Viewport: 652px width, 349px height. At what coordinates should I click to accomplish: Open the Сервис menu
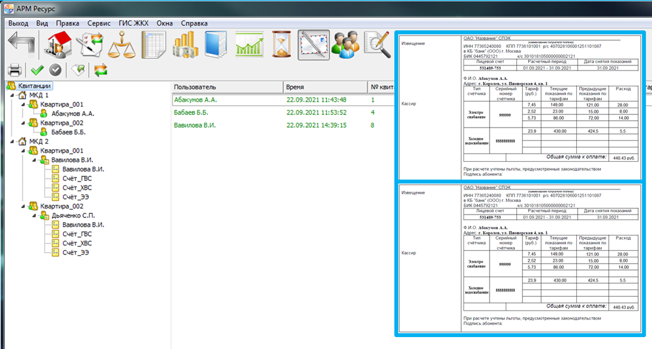(x=98, y=23)
